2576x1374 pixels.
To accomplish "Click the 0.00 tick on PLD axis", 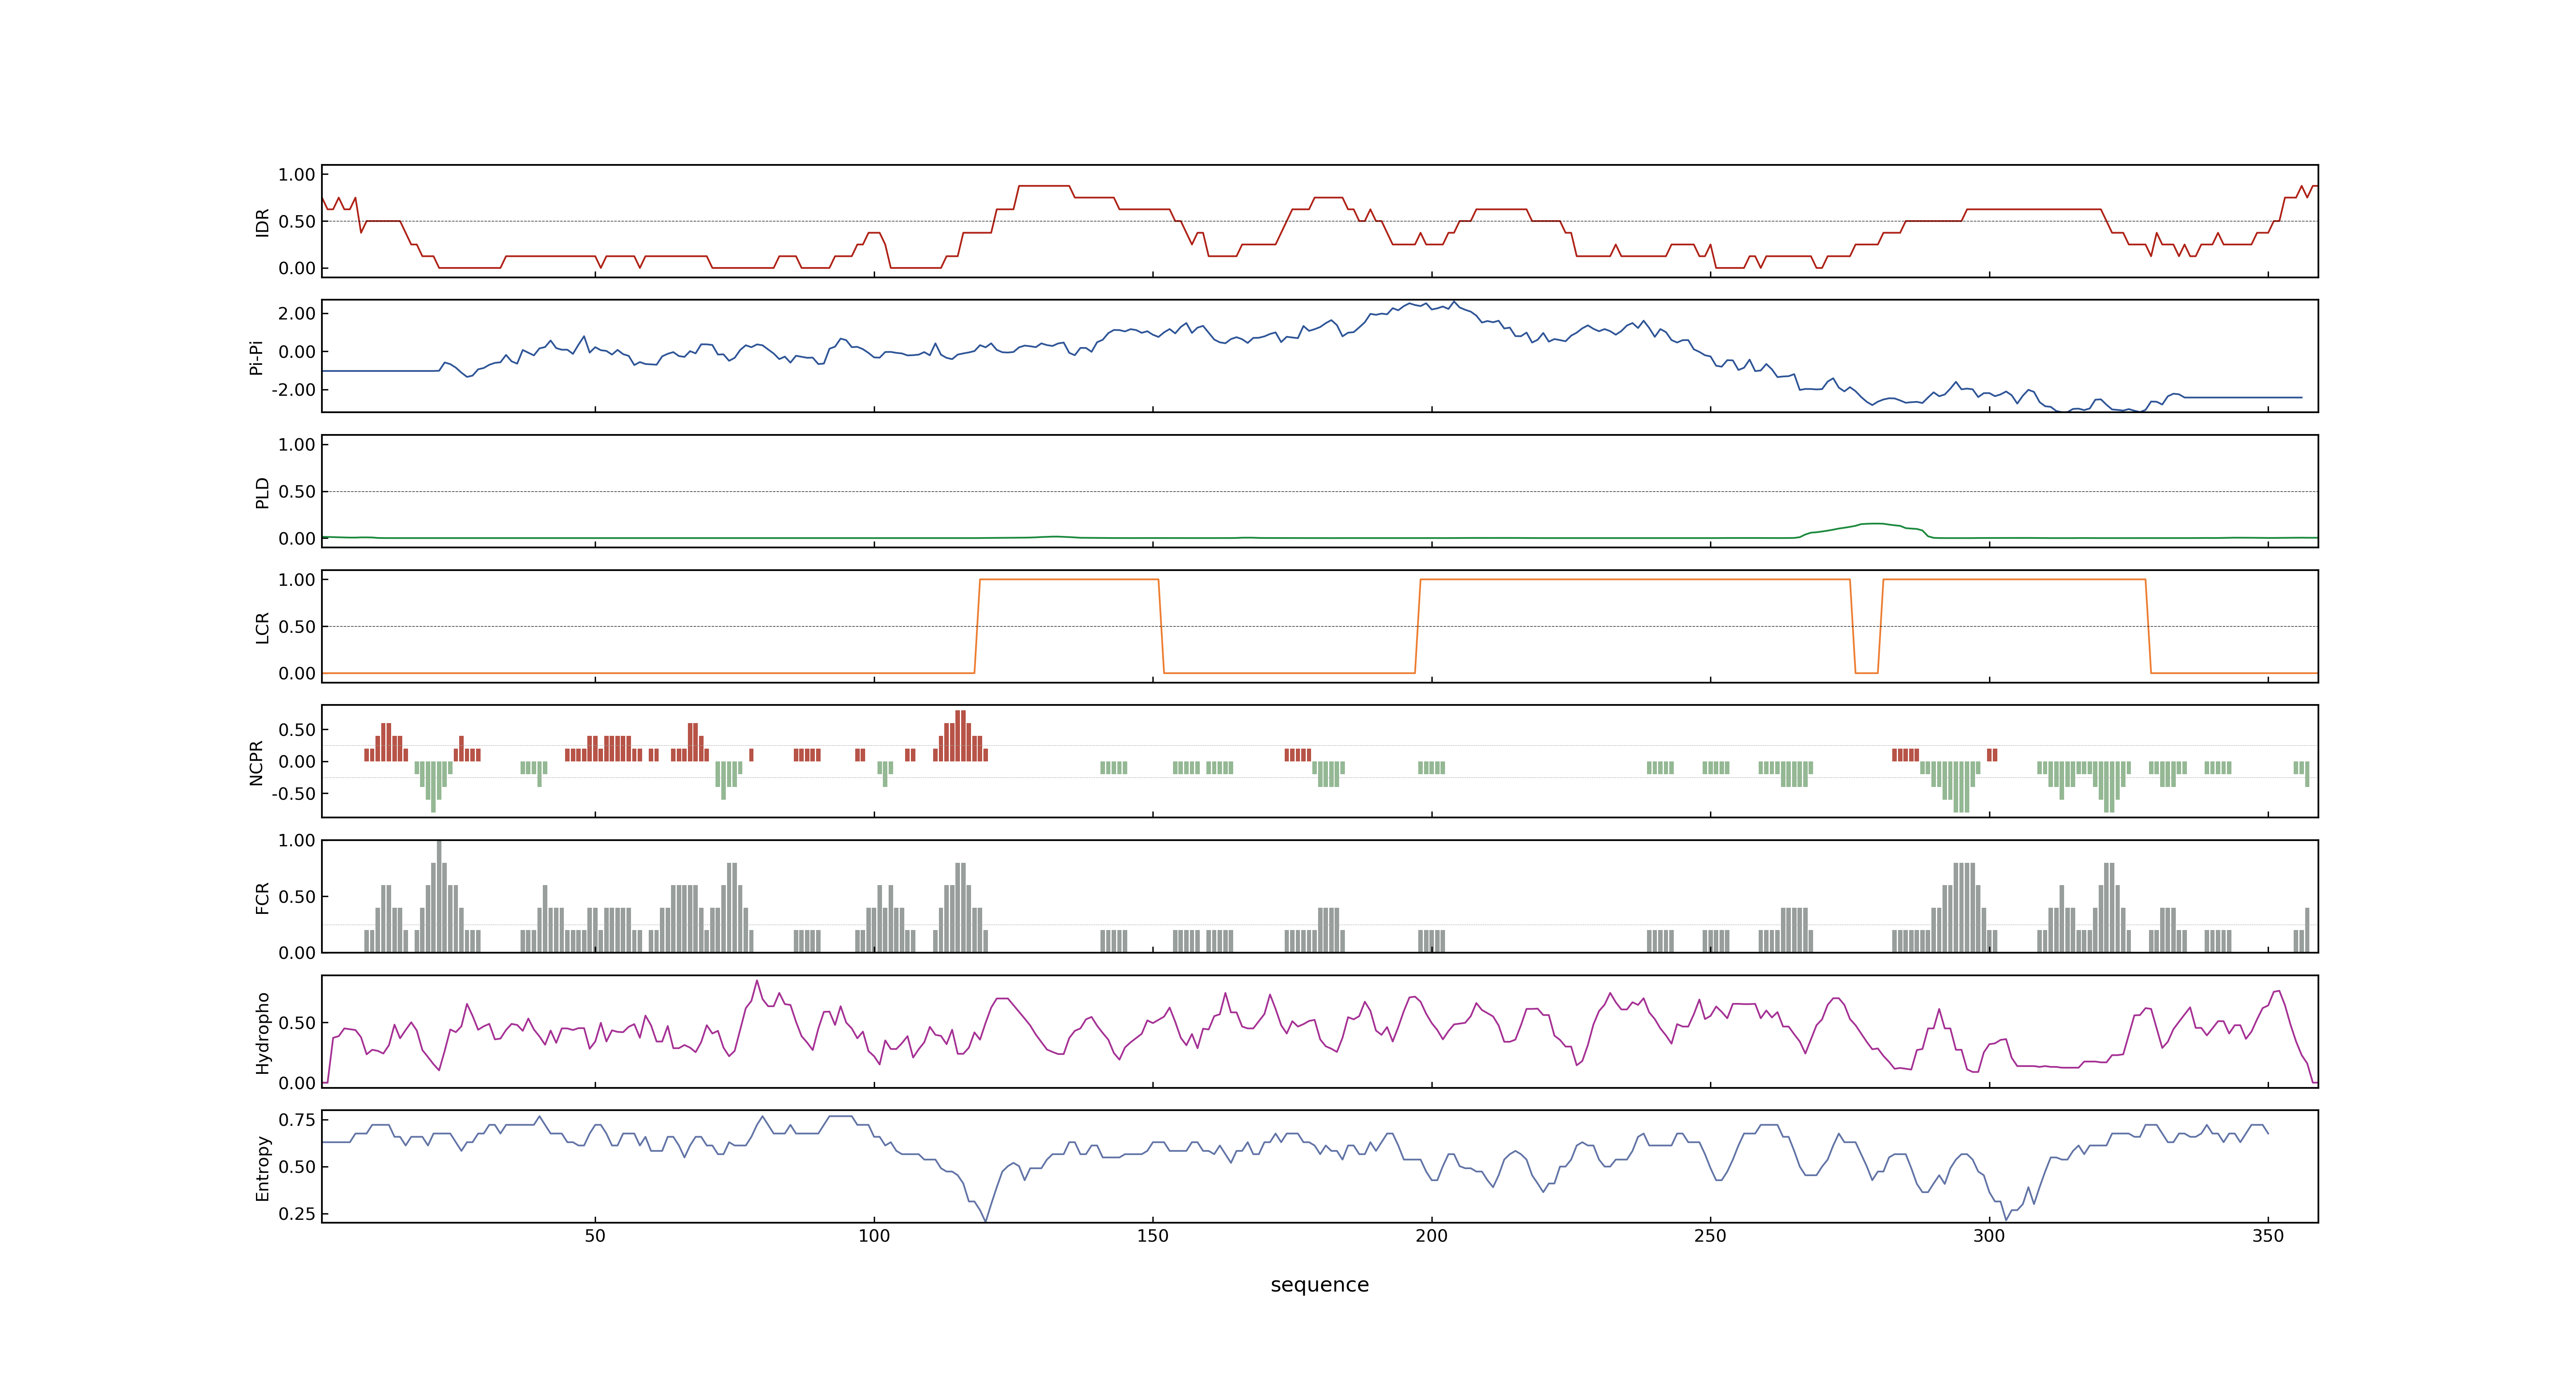I will [x=297, y=539].
